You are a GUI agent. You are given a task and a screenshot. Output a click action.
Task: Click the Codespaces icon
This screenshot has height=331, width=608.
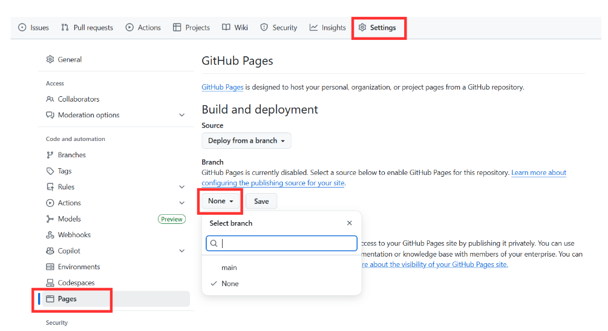[x=50, y=283]
